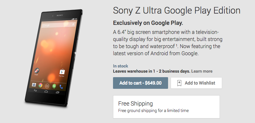Click the Hangouts icon in phone dock

tap(54, 86)
